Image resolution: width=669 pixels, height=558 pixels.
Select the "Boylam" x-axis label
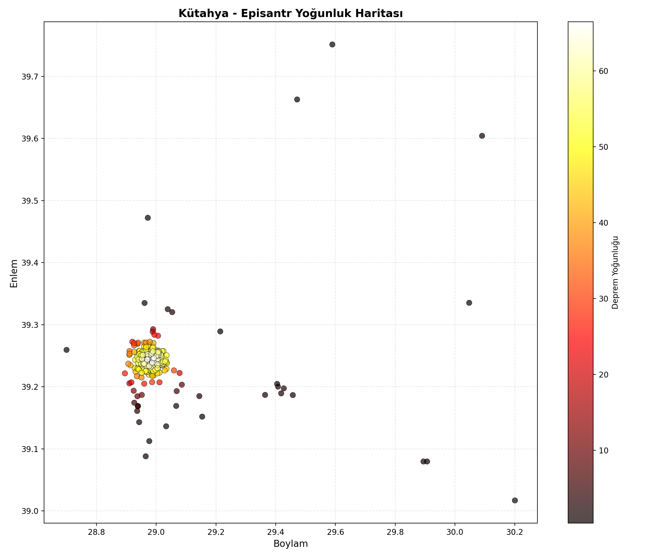point(290,544)
